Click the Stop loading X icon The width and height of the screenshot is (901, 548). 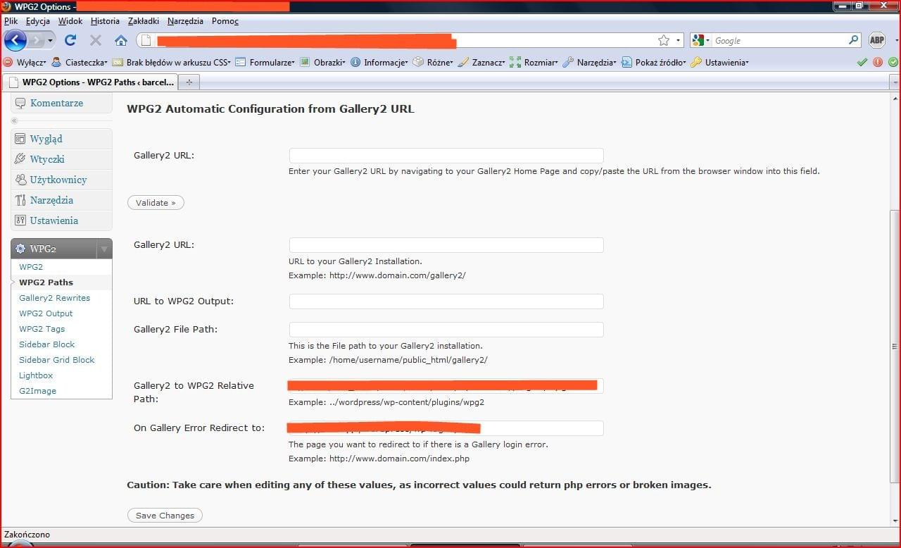[96, 40]
